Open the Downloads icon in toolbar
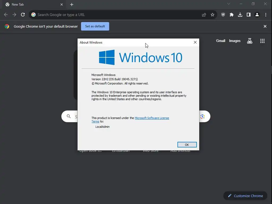The width and height of the screenshot is (272, 204). (240, 15)
